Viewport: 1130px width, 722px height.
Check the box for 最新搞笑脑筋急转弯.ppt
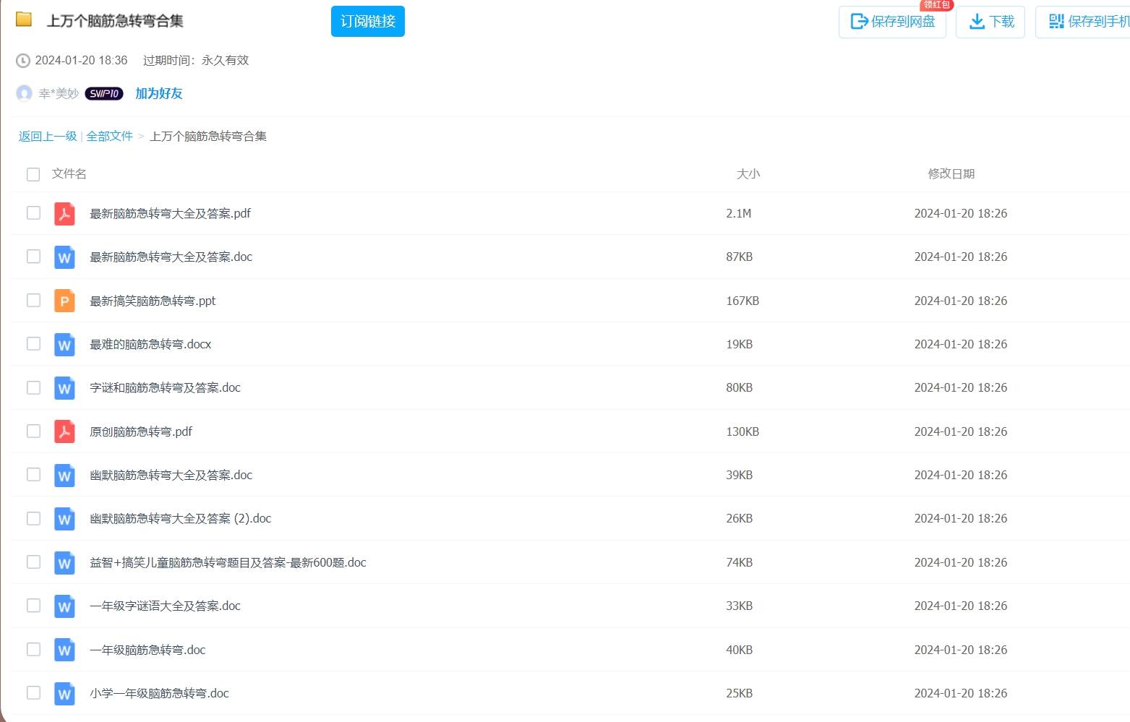(x=33, y=300)
